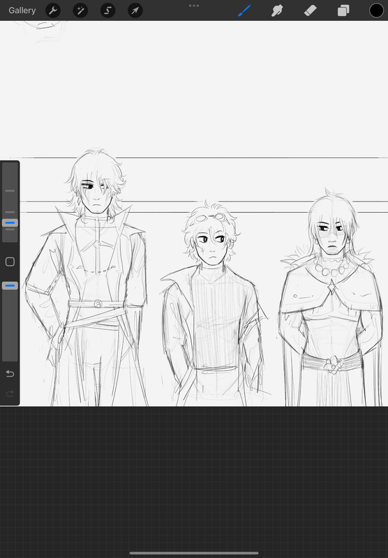
Task: Tap the square Modify button in sidebar
Action: [10, 262]
